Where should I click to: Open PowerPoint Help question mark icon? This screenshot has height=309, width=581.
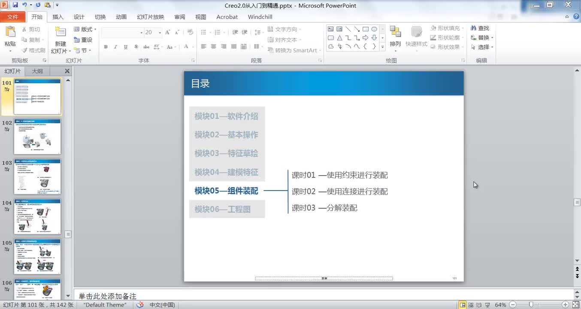(x=577, y=17)
